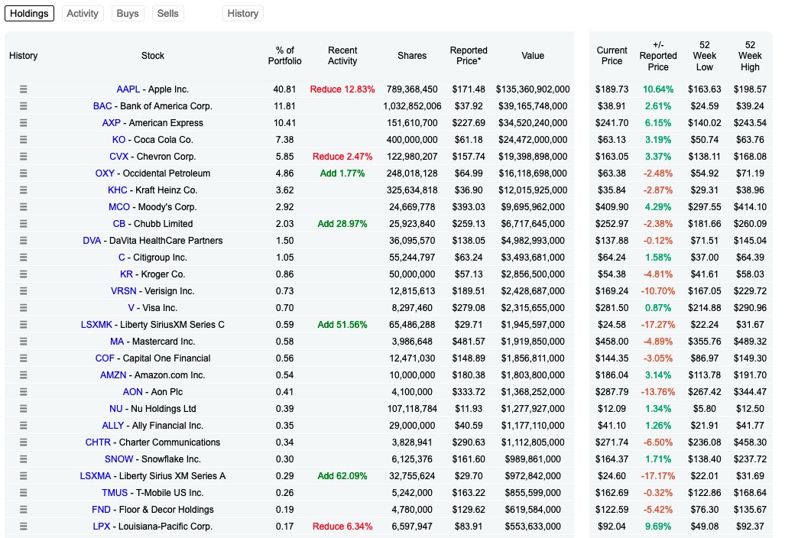Select the Holdings tab
Screen dimensions: 785x538
pyautogui.click(x=29, y=13)
